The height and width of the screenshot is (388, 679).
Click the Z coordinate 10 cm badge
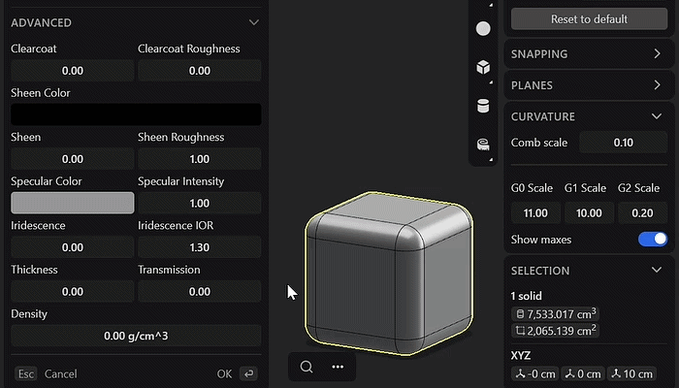(631, 373)
